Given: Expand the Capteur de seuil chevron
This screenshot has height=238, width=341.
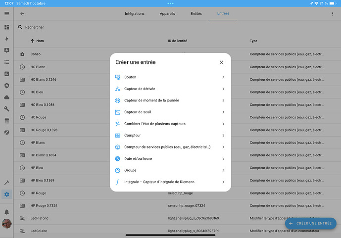Looking at the screenshot, I should [x=223, y=112].
